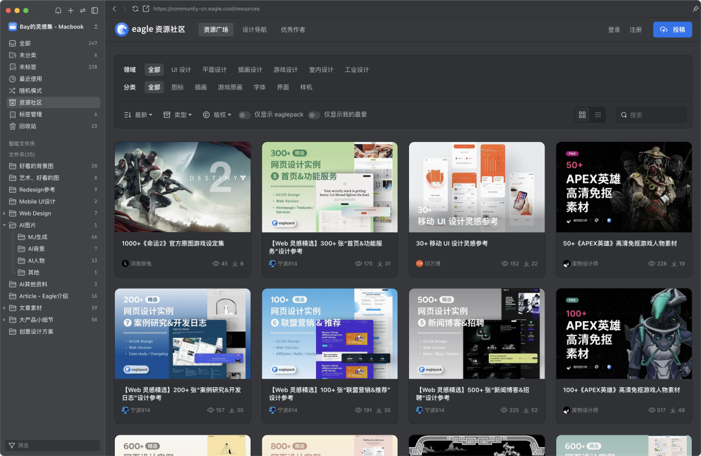This screenshot has width=701, height=456.
Task: Reload the page with the refresh icon
Action: point(135,8)
